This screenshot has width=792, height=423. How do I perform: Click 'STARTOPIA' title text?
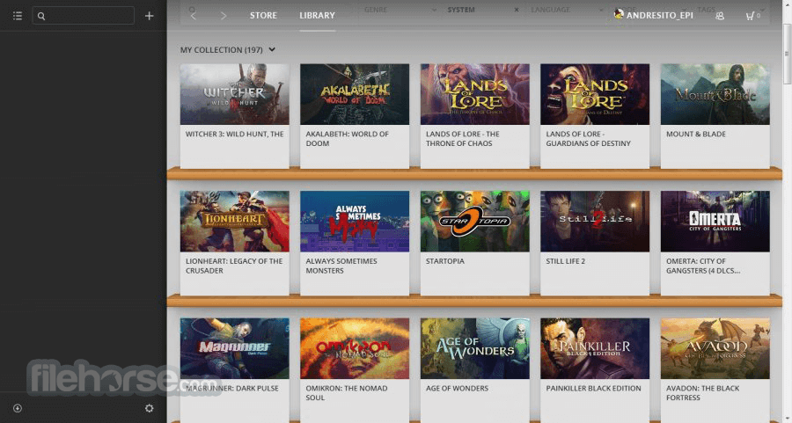click(444, 261)
